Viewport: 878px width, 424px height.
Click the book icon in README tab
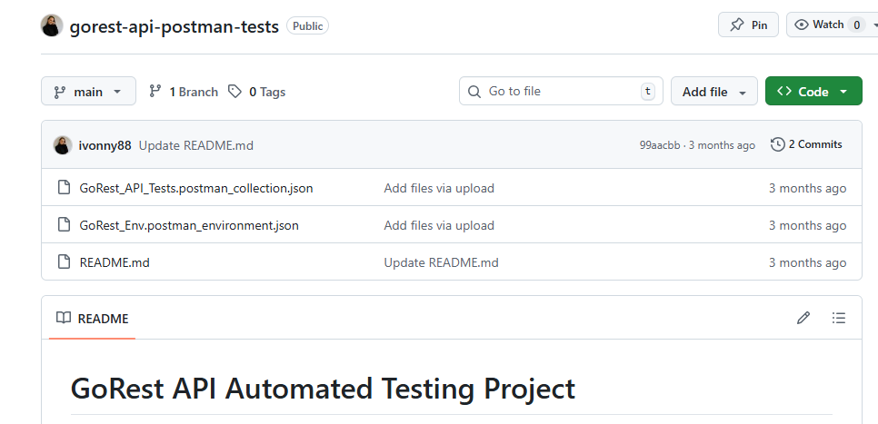64,318
